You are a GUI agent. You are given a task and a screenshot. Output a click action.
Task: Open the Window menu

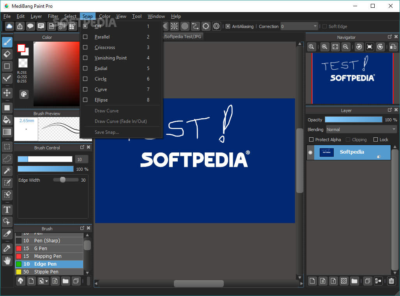156,16
